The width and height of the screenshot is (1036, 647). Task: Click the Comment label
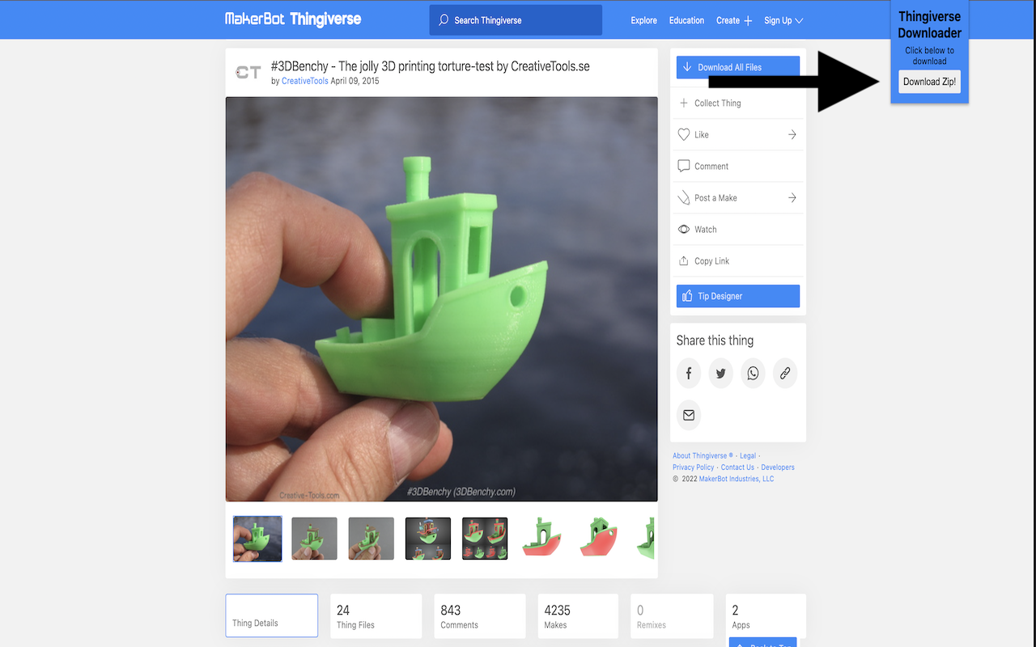point(711,166)
